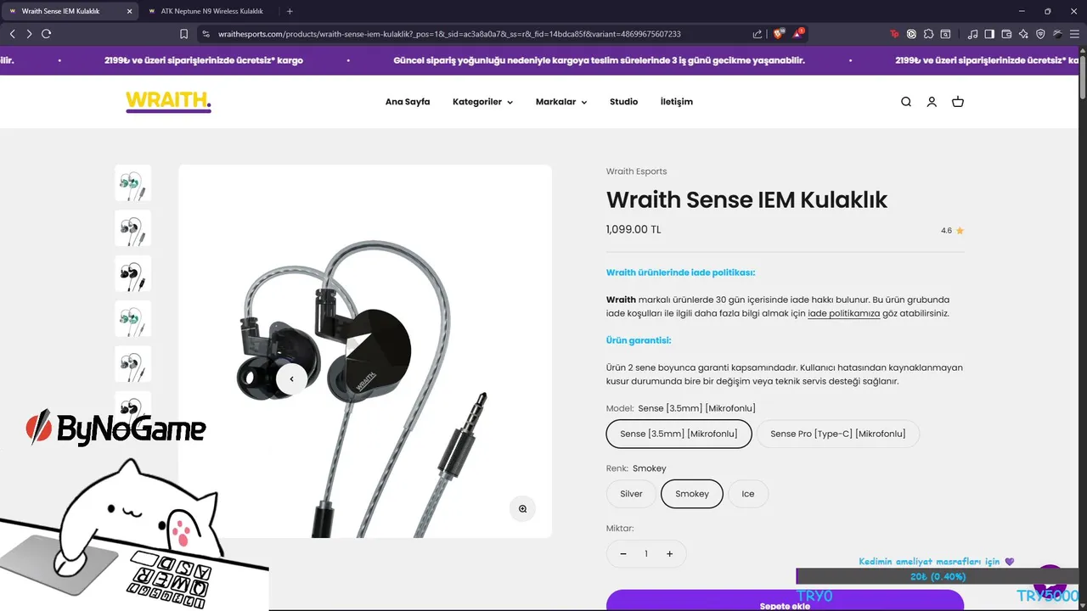Image resolution: width=1087 pixels, height=611 pixels.
Task: Open the shopping cart icon
Action: click(958, 102)
